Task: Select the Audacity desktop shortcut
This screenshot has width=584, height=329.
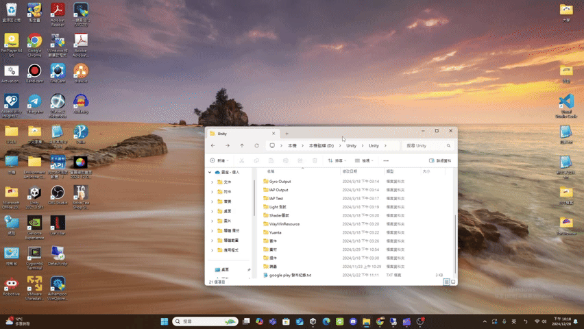Action: tap(80, 101)
